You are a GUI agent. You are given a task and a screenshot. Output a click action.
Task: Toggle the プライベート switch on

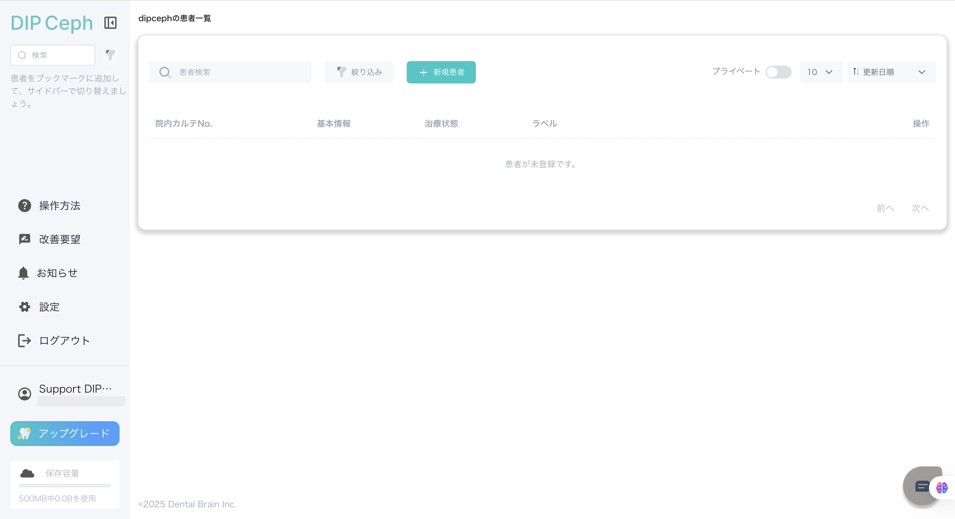tap(778, 72)
